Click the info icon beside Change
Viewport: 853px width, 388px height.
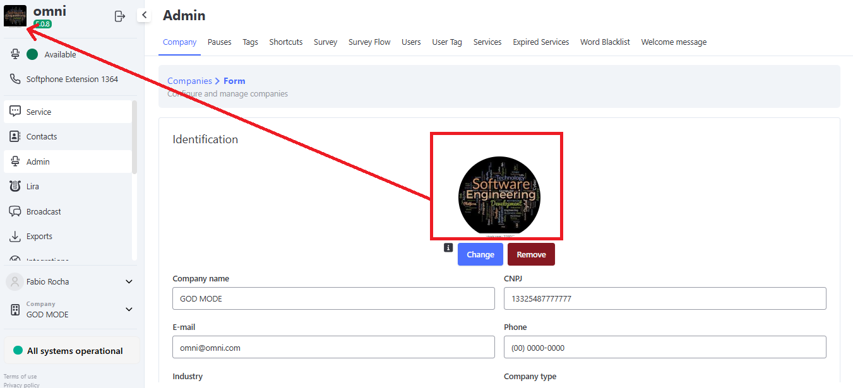click(448, 248)
